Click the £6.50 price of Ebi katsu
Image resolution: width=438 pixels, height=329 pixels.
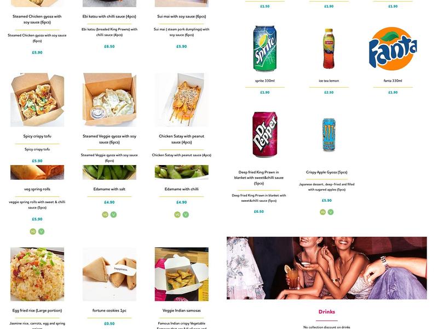click(109, 47)
